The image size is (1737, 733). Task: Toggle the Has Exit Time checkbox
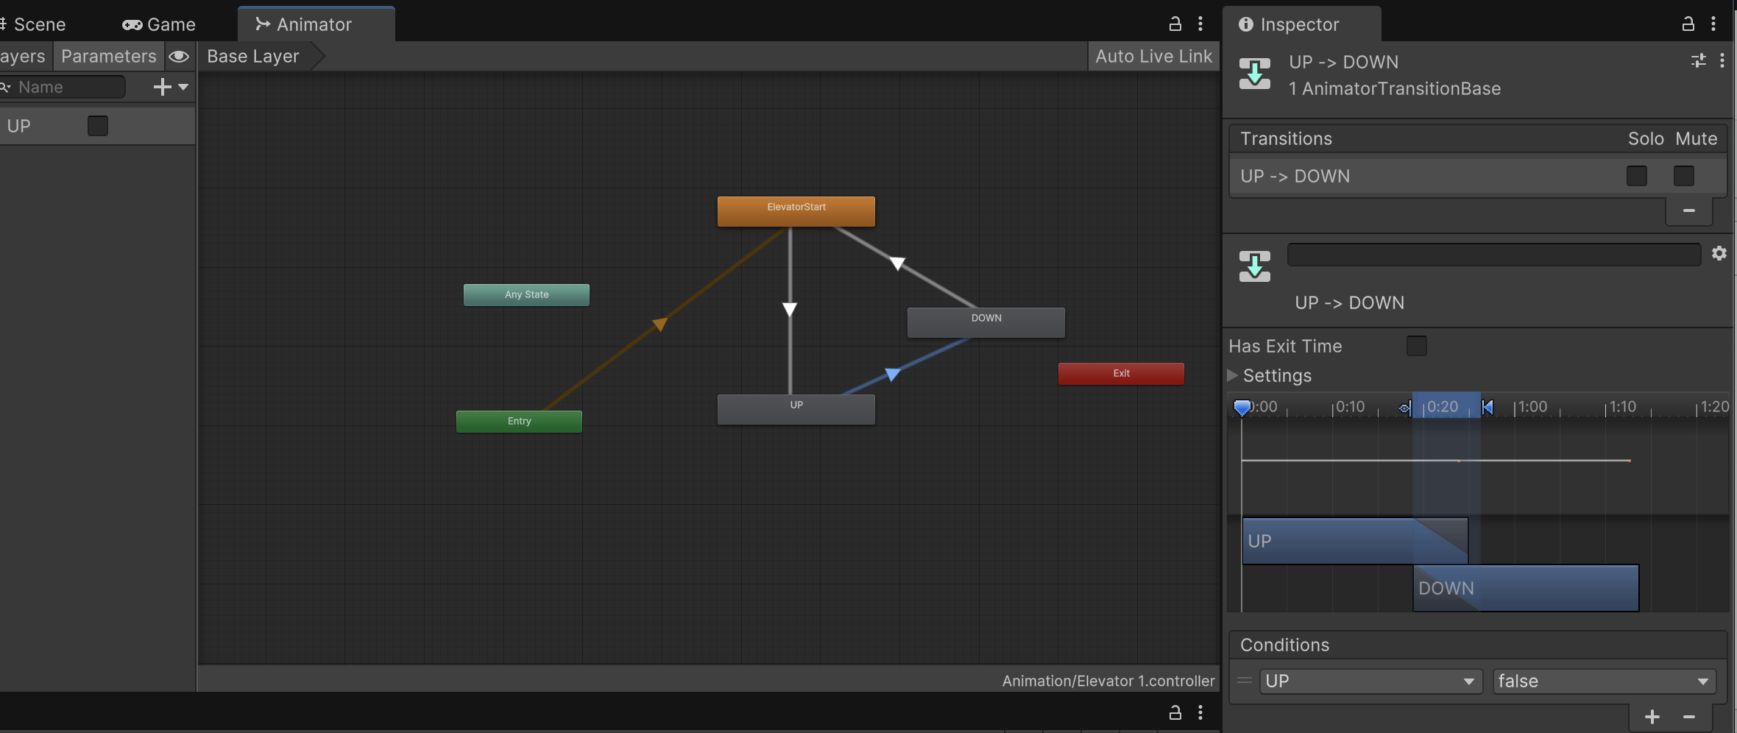tap(1416, 346)
